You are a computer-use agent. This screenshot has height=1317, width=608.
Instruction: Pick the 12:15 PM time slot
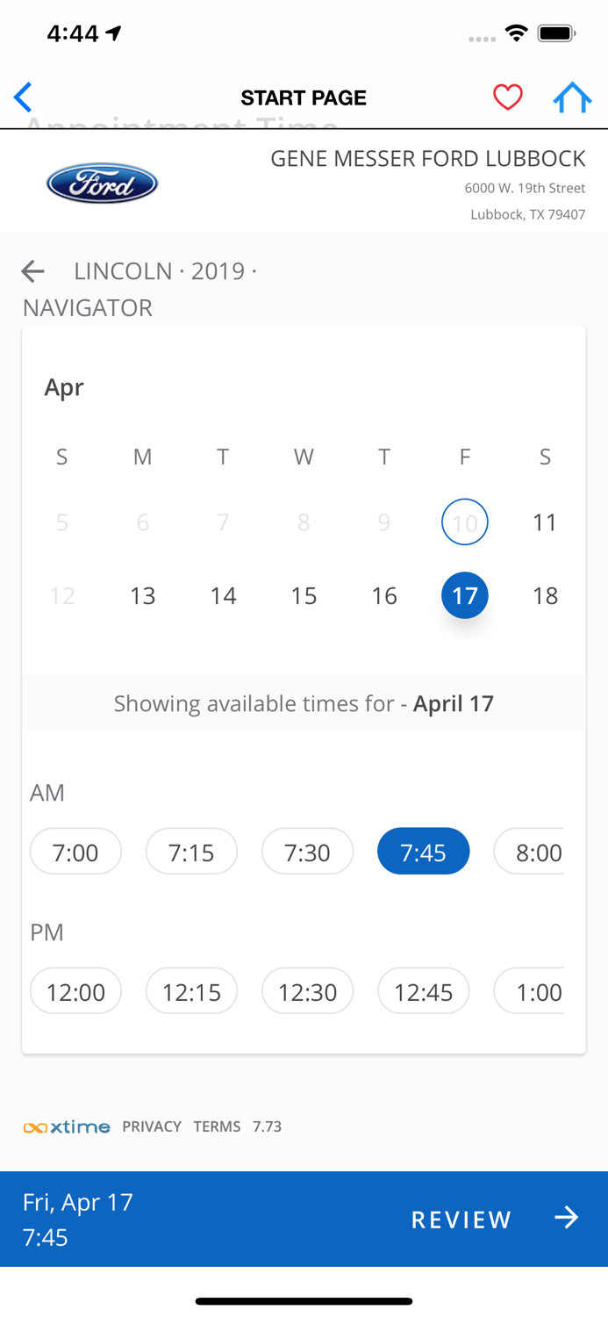pyautogui.click(x=191, y=991)
